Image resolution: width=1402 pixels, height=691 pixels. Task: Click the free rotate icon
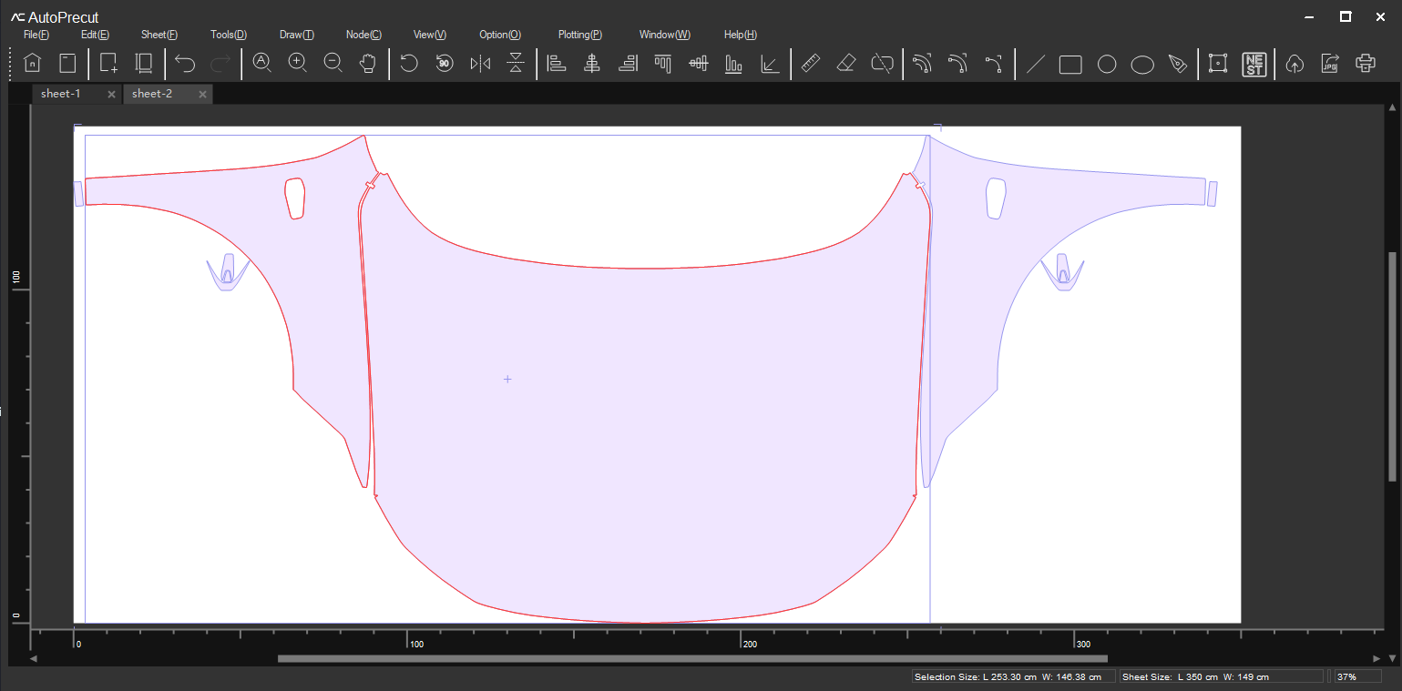pyautogui.click(x=409, y=63)
